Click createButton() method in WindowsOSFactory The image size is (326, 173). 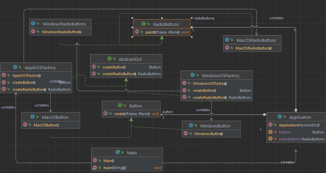click(204, 90)
